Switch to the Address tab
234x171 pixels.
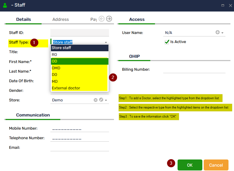[61, 19]
